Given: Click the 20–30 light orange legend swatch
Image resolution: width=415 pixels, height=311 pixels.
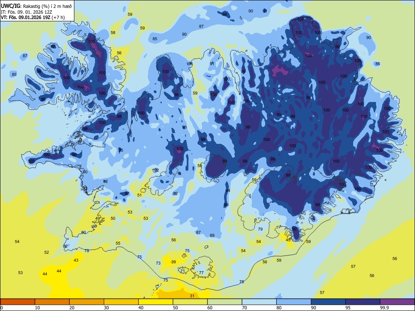Looking at the screenshot, I should coord(87,302).
